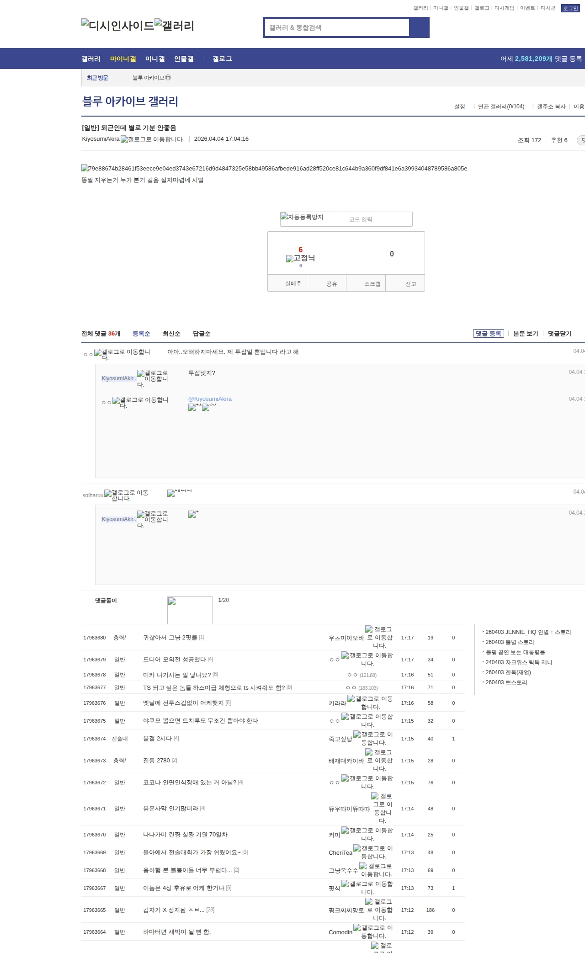Sort comments by 최신순

171,334
